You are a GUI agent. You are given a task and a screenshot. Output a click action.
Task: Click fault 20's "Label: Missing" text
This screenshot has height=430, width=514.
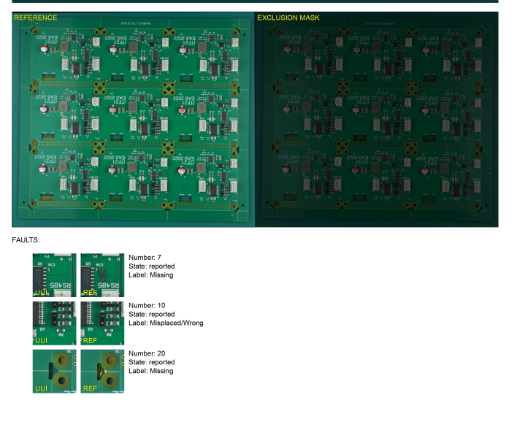pos(150,372)
